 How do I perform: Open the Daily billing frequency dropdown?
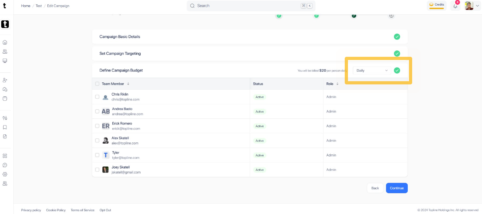coord(372,70)
